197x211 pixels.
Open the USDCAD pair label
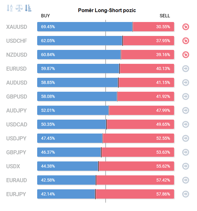tap(17, 124)
